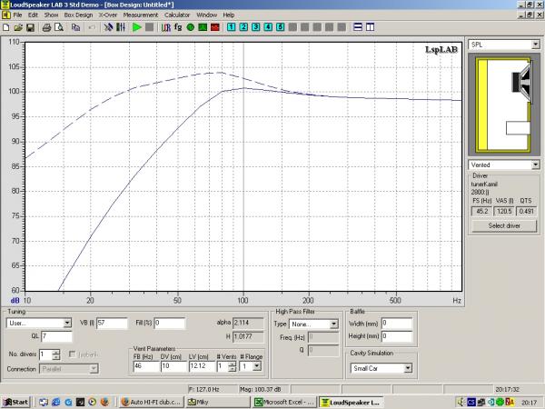The height and width of the screenshot is (409, 545).
Task: Click the Start button on taskbar
Action: pos(16,401)
